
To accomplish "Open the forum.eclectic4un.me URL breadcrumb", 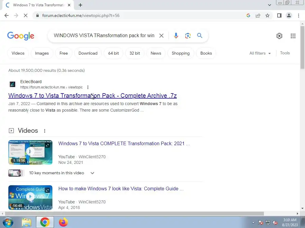I will (51, 87).
